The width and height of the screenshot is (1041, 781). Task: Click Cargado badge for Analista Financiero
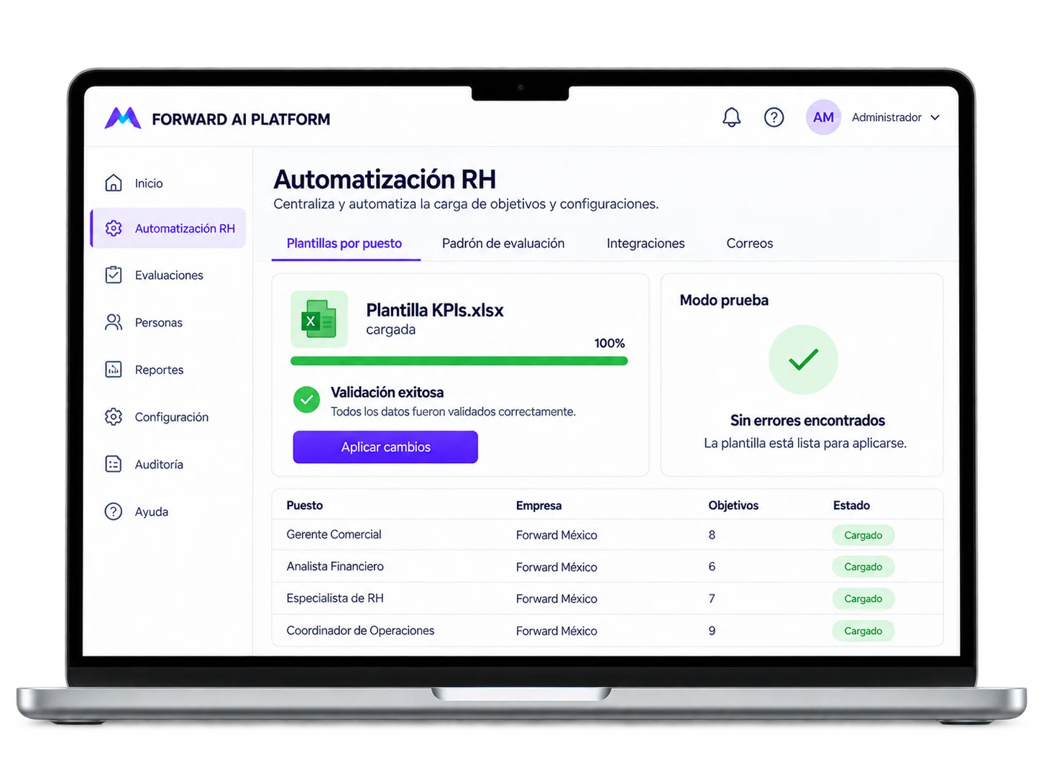863,567
